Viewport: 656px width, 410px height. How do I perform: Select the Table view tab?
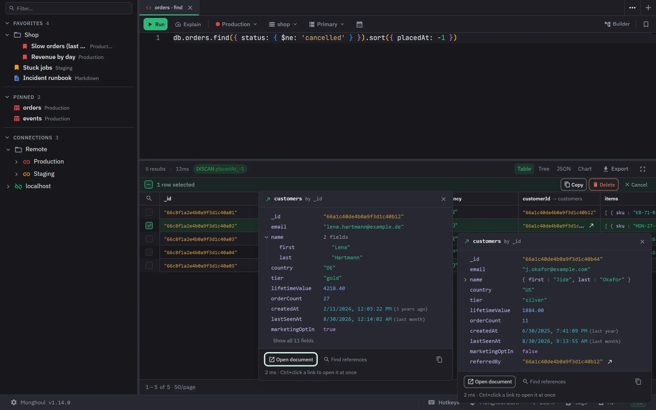(x=524, y=169)
